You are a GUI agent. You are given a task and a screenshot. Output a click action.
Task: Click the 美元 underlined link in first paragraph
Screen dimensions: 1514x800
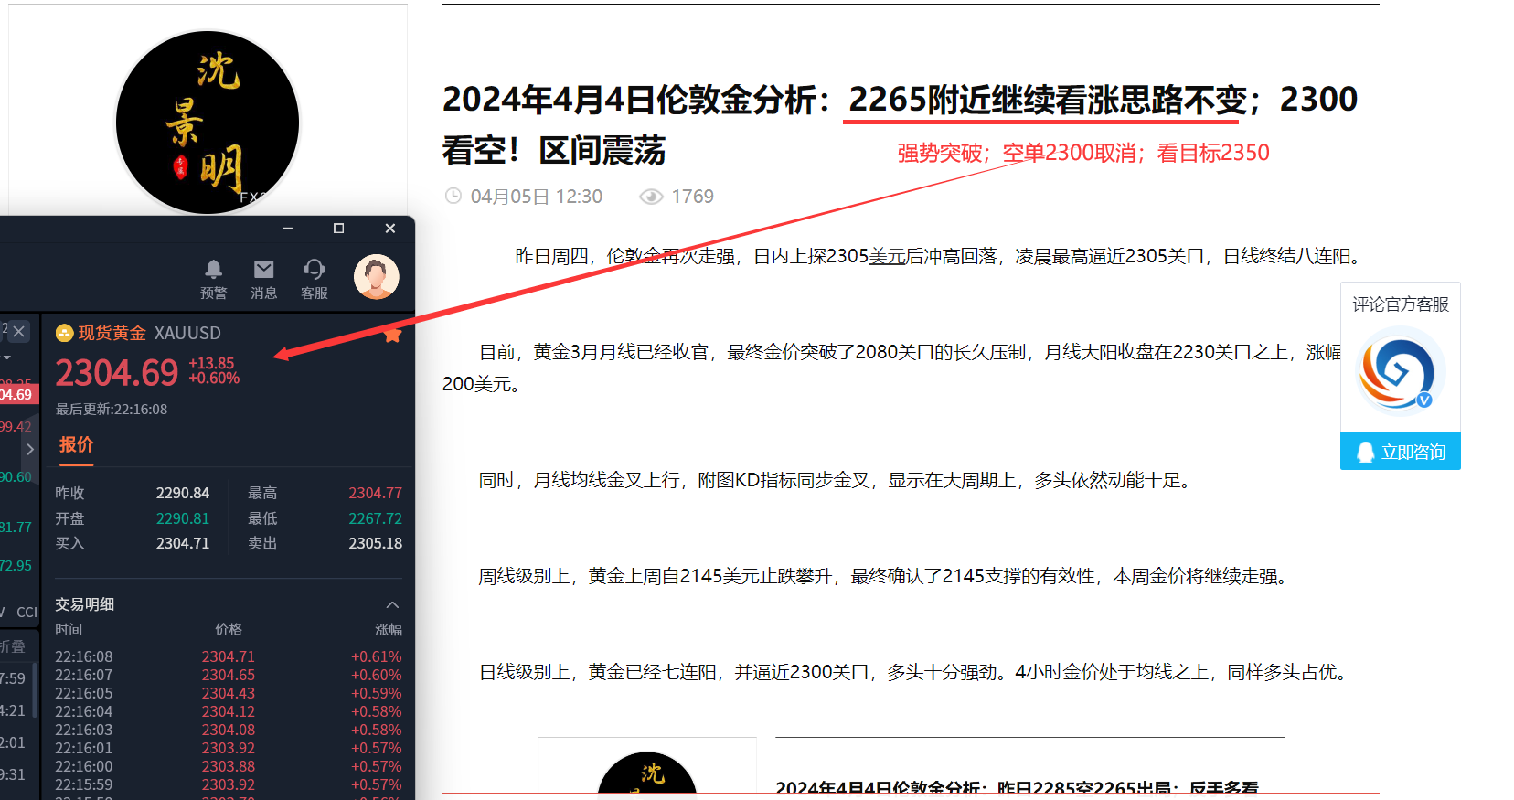[x=887, y=256]
